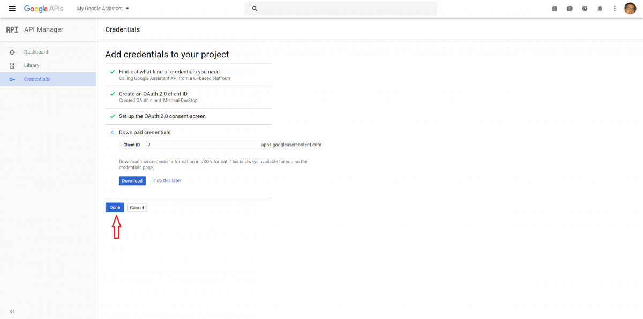643x319 pixels.
Task: Collapse the sidebar with the double chevron
Action: click(12, 312)
